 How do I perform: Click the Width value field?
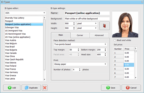[x=69, y=24]
